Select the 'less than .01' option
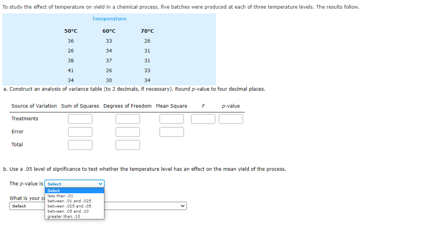Viewport: 431px width, 239px height. (x=60, y=196)
